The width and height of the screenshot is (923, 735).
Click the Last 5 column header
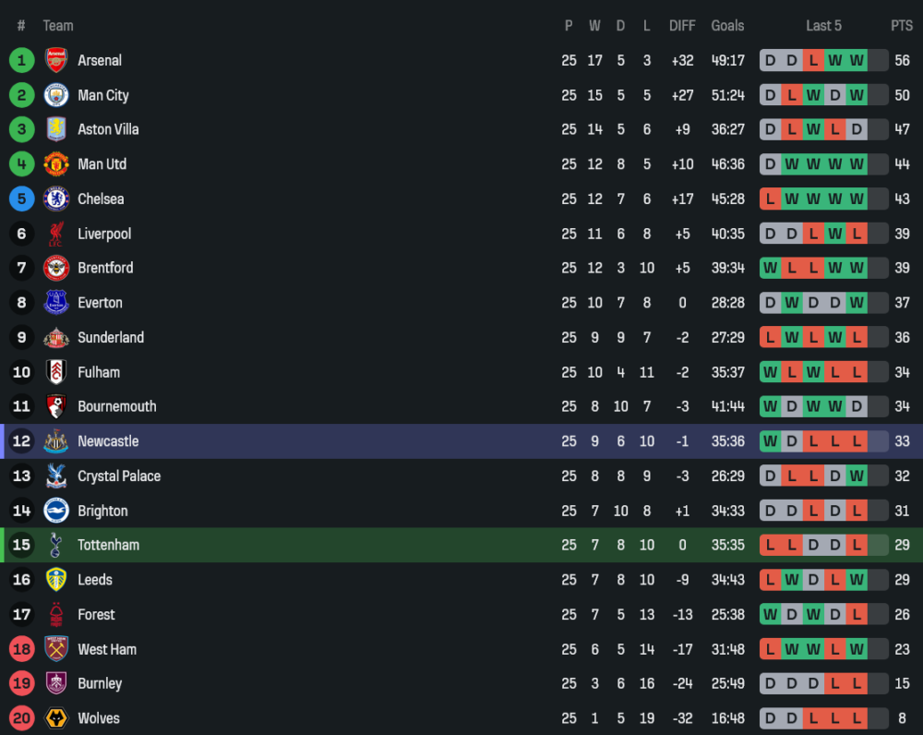(x=823, y=26)
